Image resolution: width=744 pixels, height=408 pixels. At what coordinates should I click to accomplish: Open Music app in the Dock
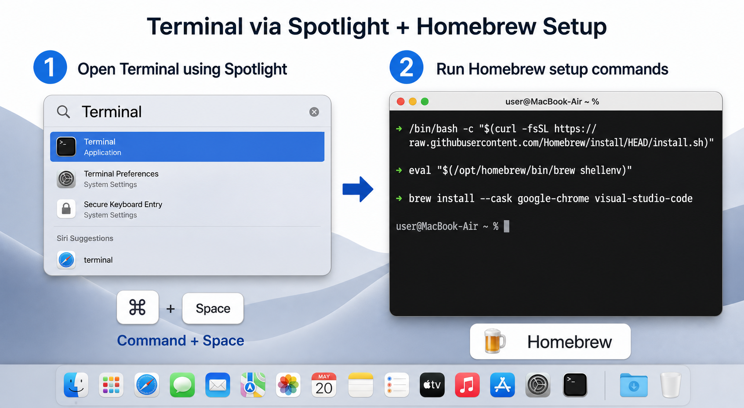click(x=467, y=385)
